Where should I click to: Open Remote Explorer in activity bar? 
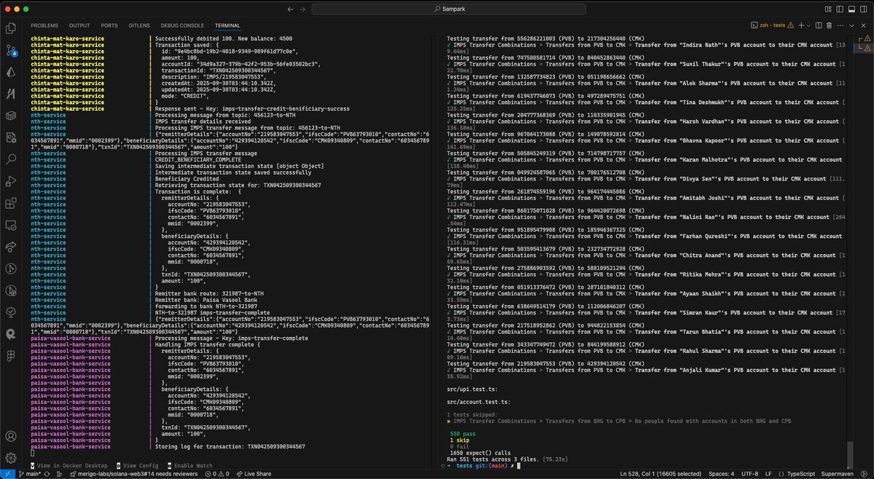[x=10, y=225]
